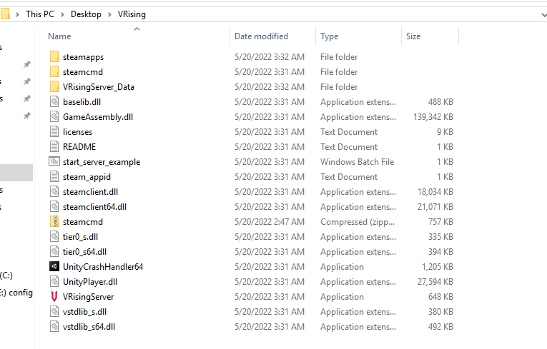Click the Windows Batch File type cell

pyautogui.click(x=358, y=161)
